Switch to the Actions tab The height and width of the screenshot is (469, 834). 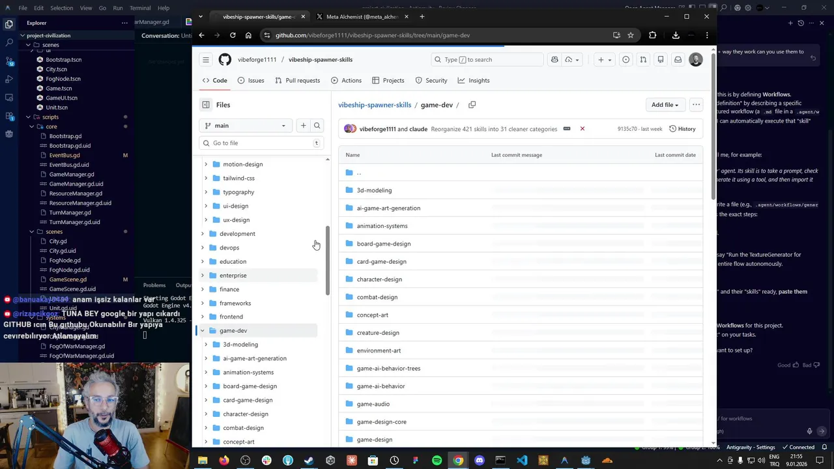[346, 81]
